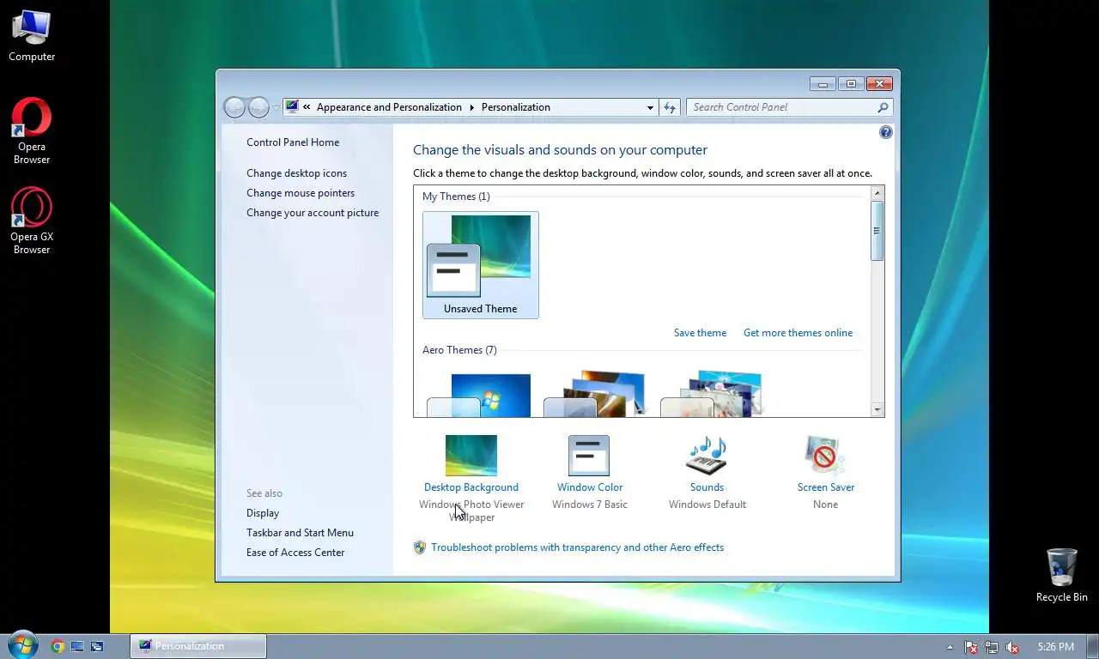The height and width of the screenshot is (659, 1099).
Task: Click the Personalization taskbar button
Action: (198, 646)
